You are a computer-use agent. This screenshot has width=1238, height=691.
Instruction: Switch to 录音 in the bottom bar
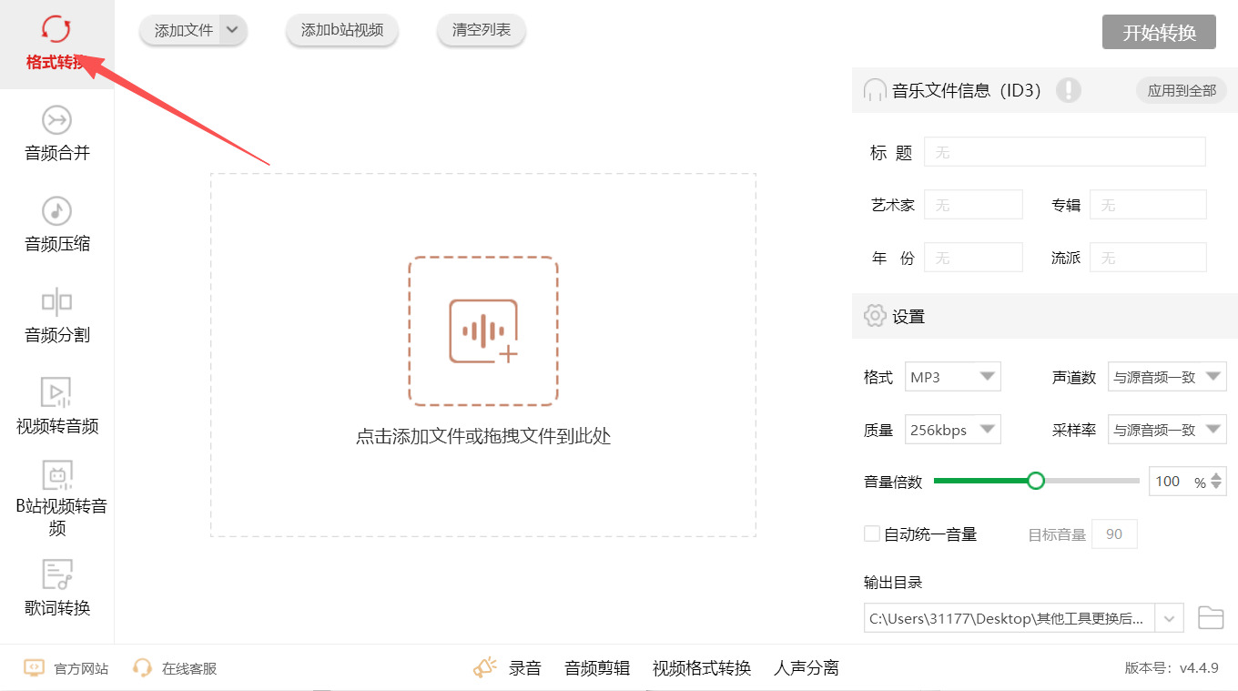pos(525,668)
